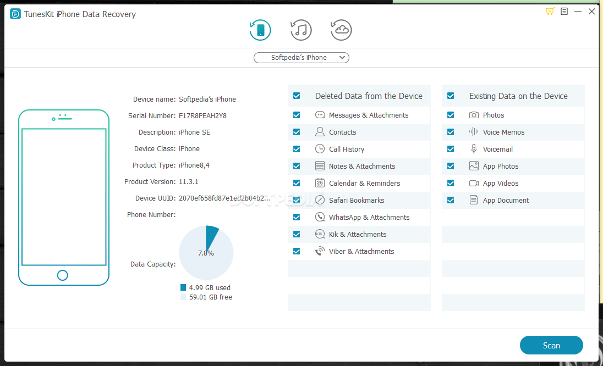The width and height of the screenshot is (603, 366).
Task: Uncheck all Deleted Data from the Device
Action: point(297,96)
